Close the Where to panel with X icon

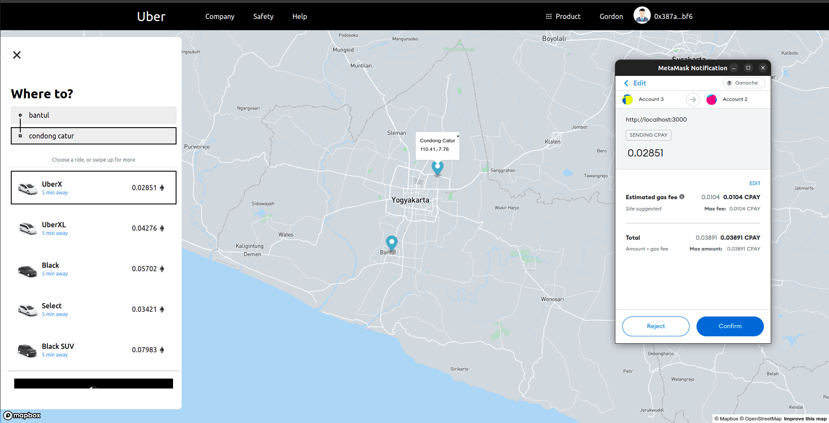17,55
